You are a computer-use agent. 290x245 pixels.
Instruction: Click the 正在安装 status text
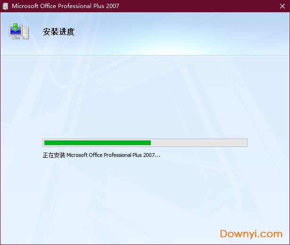[x=54, y=155]
